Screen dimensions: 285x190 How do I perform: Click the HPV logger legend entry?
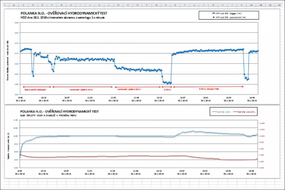[x=227, y=13]
